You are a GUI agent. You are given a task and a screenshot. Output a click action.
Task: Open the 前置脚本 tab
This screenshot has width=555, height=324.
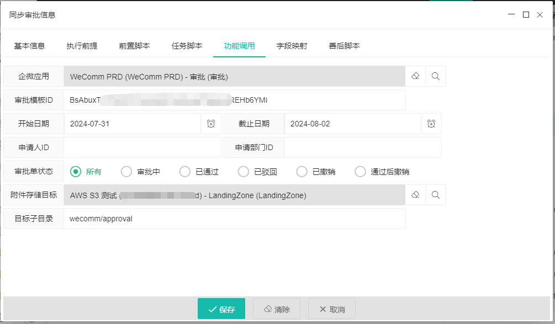[x=134, y=46]
